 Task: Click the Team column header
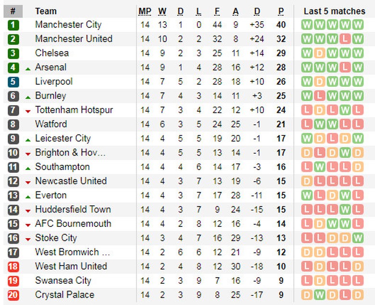pos(46,11)
